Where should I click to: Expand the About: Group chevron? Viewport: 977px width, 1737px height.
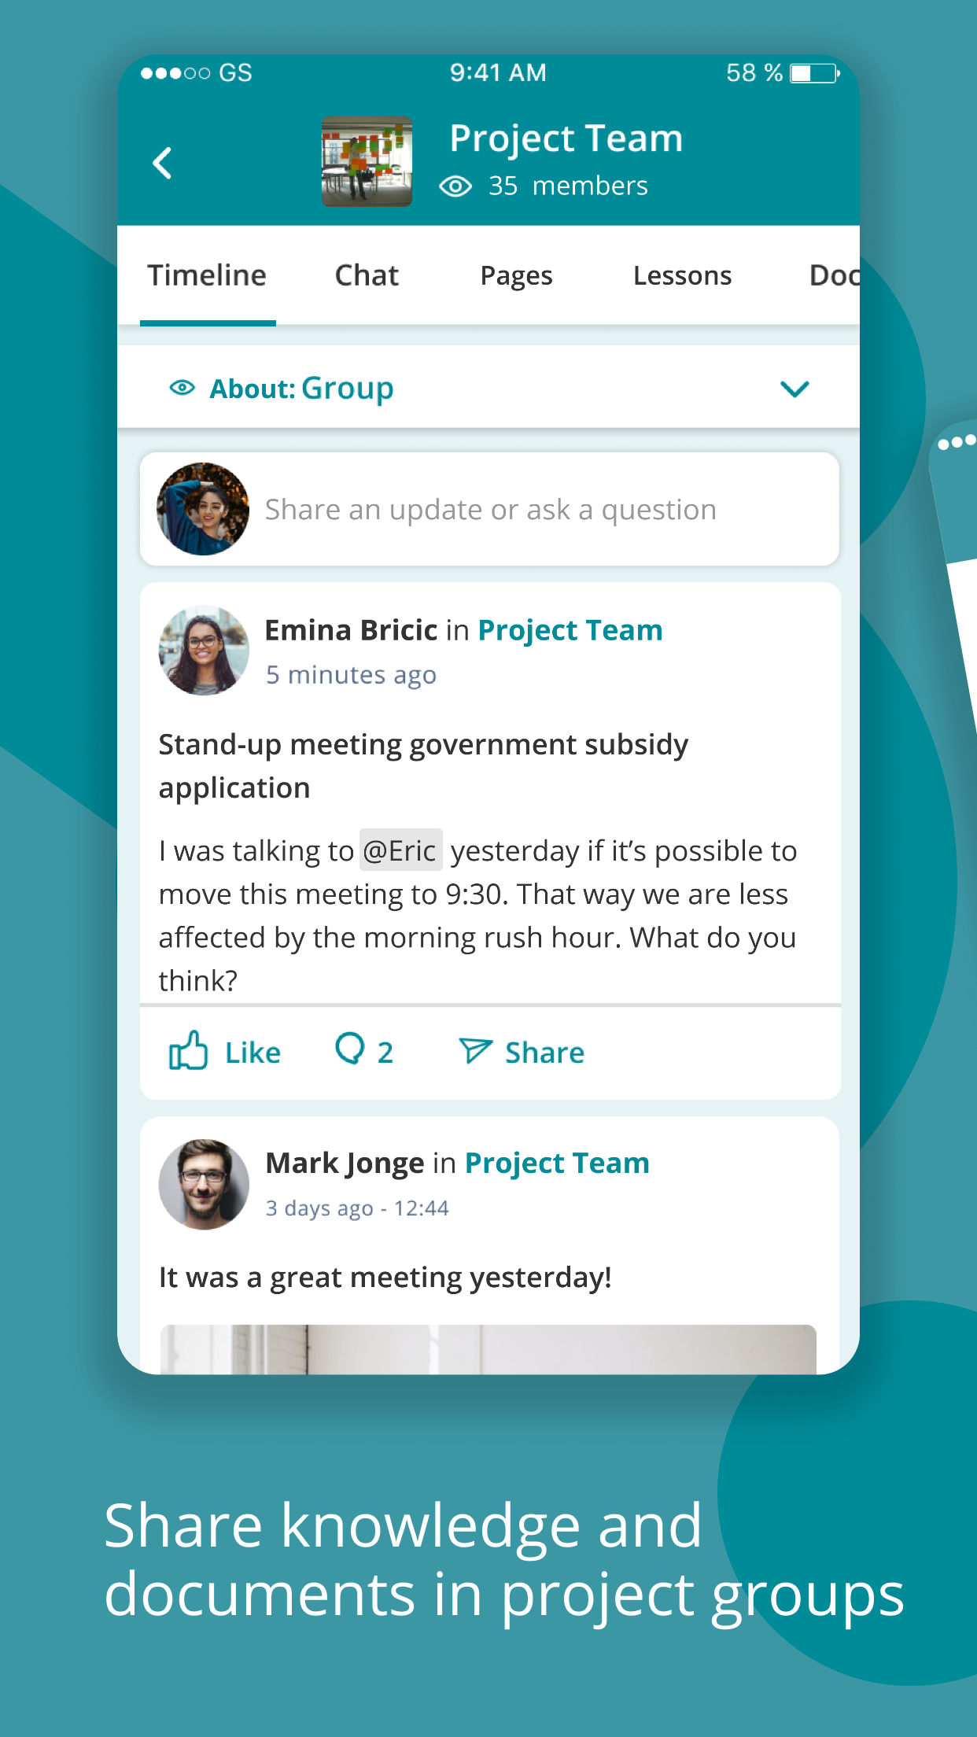click(795, 389)
